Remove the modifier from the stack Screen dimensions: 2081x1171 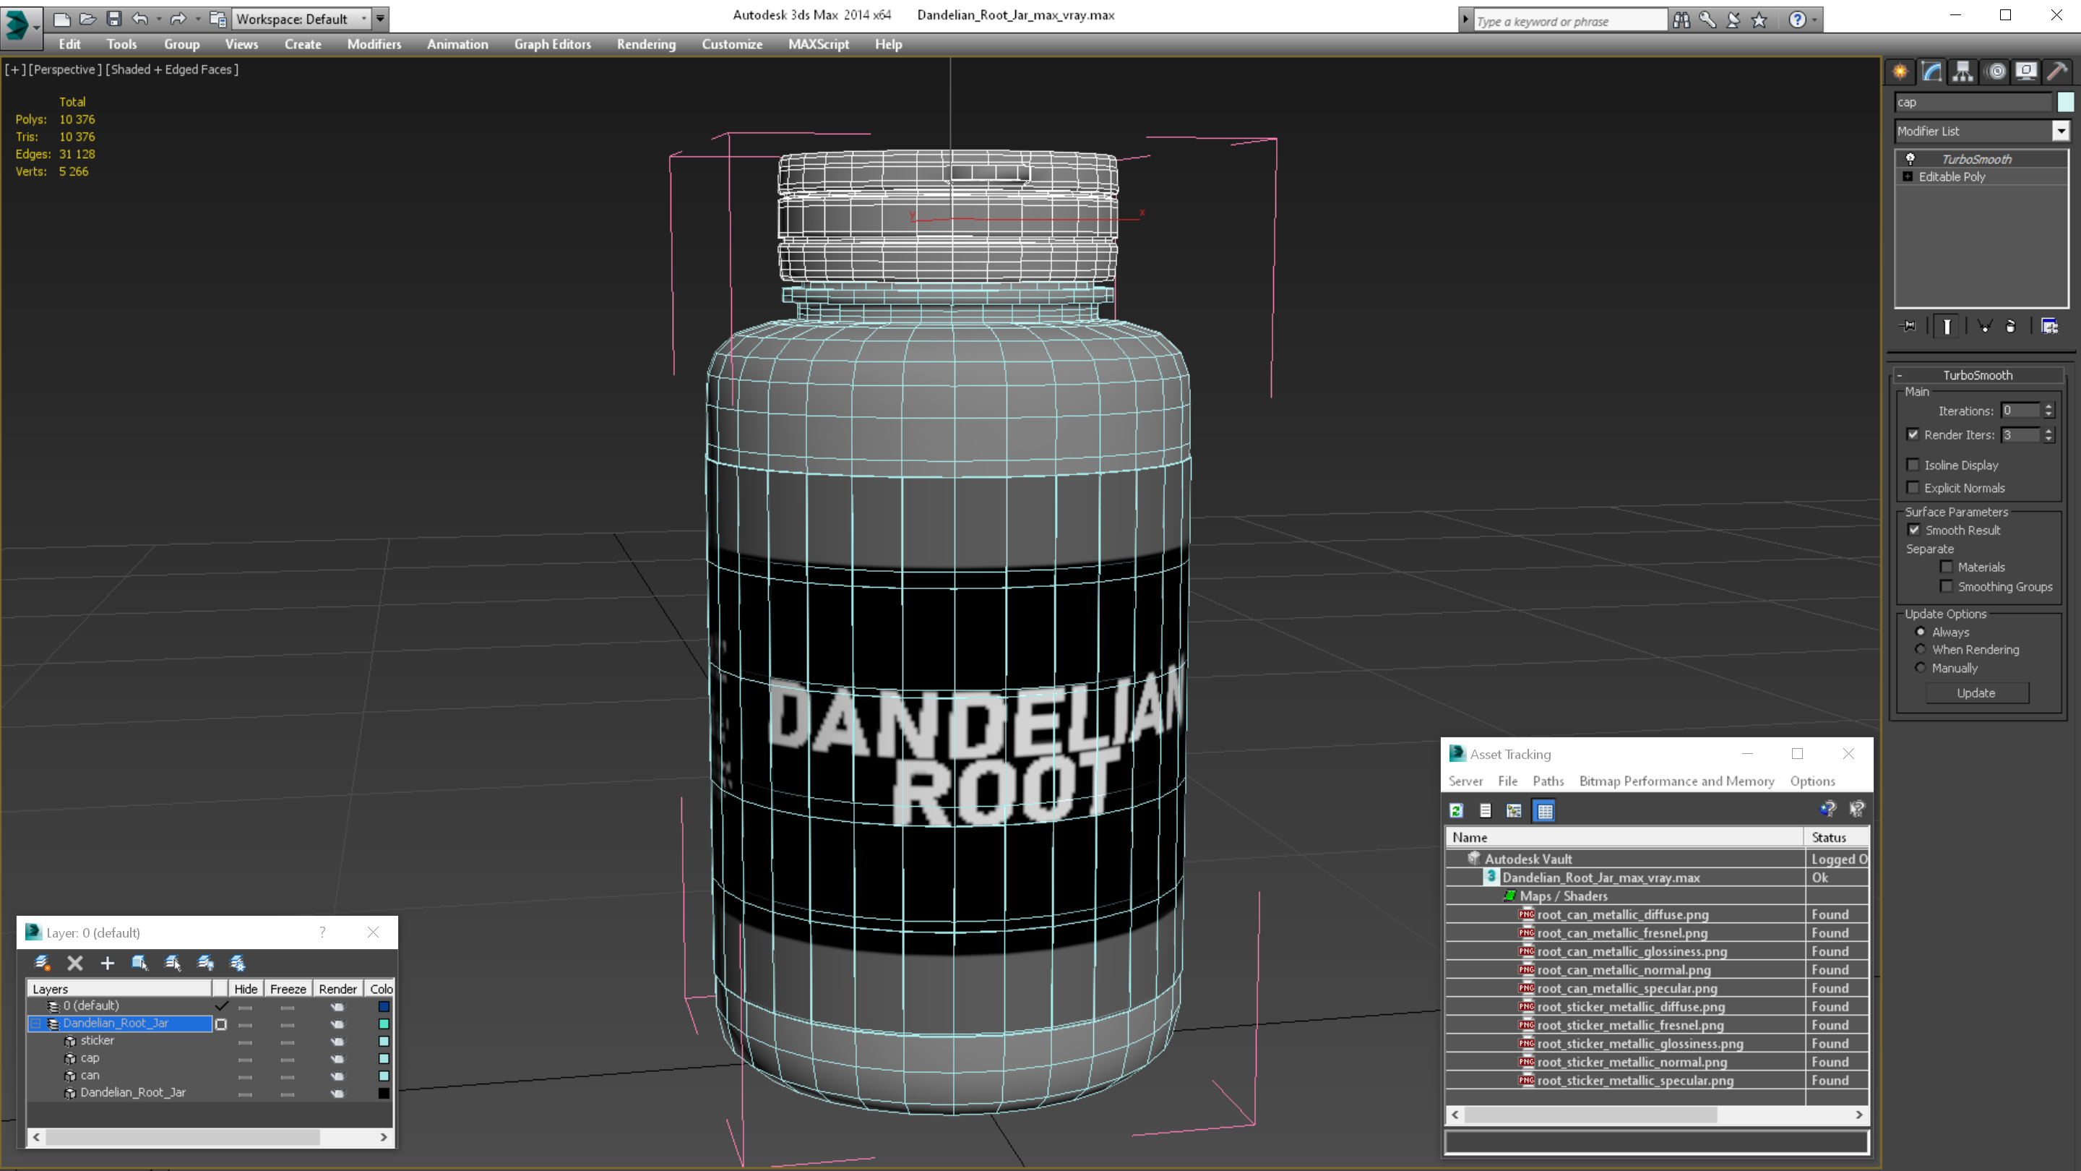tap(2011, 327)
